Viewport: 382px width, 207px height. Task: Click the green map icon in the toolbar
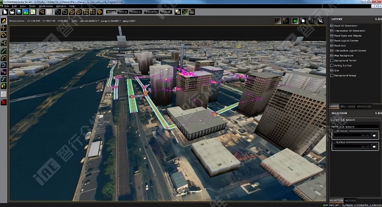33,12
